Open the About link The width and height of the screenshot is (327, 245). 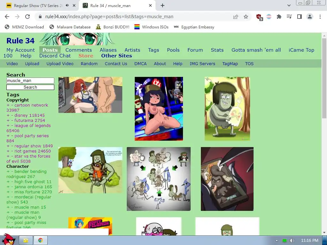[x=160, y=64]
